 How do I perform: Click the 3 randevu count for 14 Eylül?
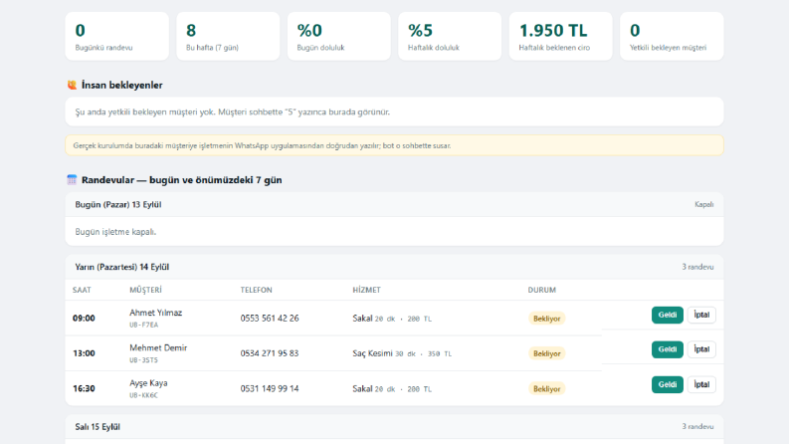click(697, 267)
